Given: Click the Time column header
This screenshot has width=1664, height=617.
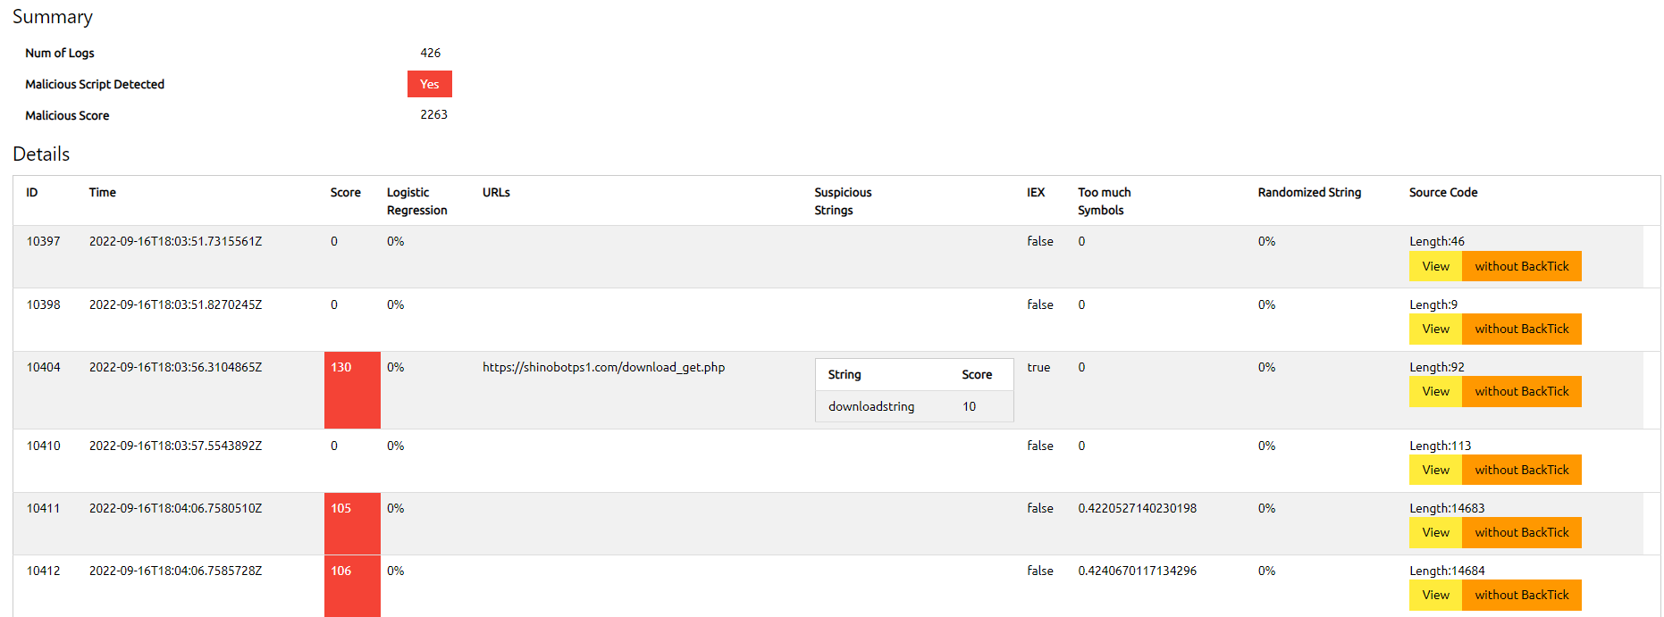Looking at the screenshot, I should tap(103, 192).
